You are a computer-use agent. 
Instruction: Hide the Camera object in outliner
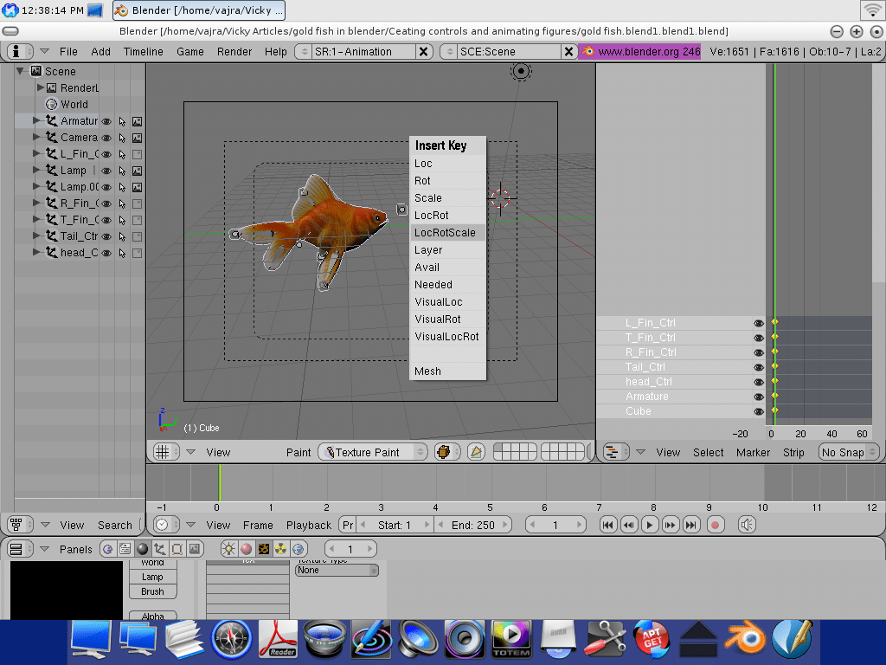pos(107,138)
